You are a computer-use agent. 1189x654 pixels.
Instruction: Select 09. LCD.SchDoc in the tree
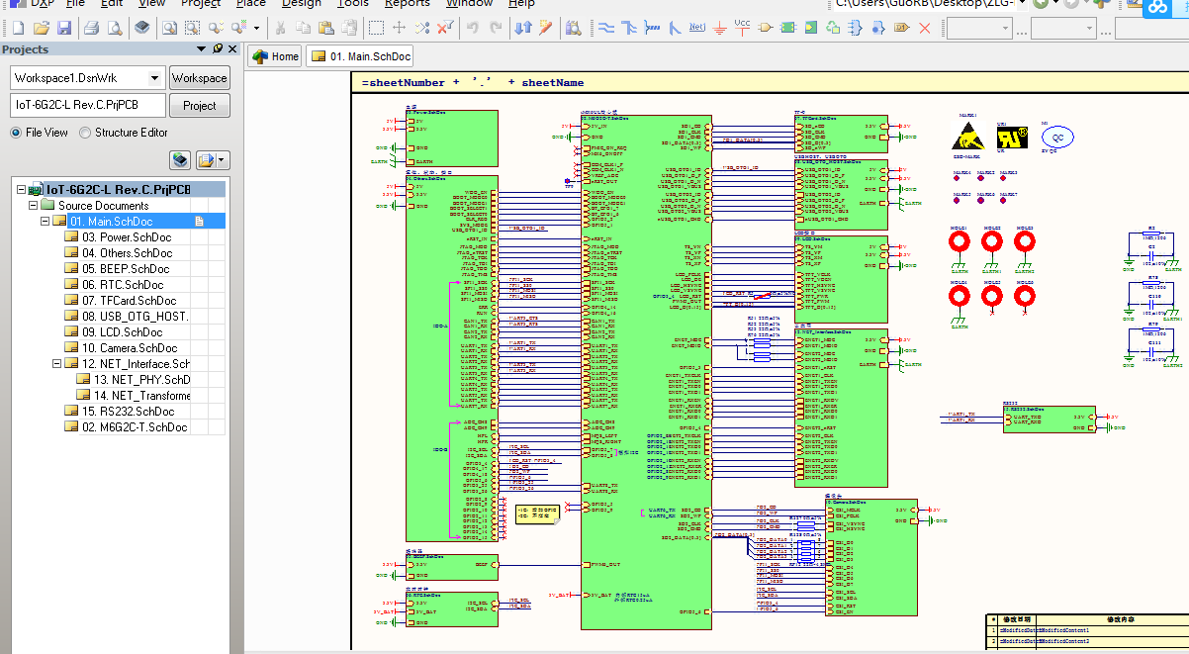pos(122,332)
